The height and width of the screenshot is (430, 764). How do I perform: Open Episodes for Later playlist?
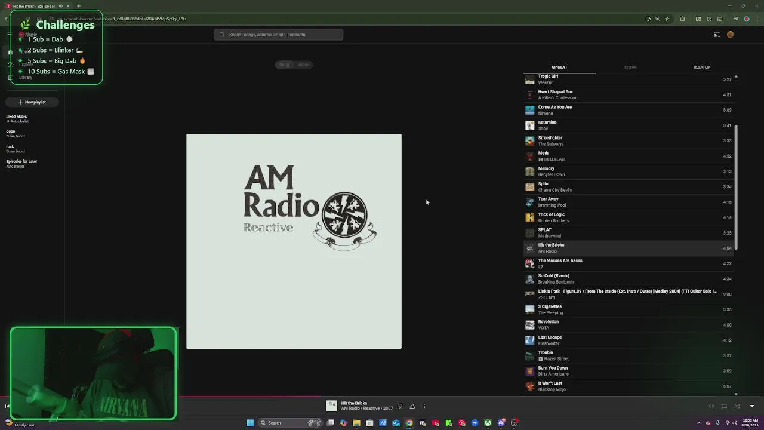coord(21,164)
